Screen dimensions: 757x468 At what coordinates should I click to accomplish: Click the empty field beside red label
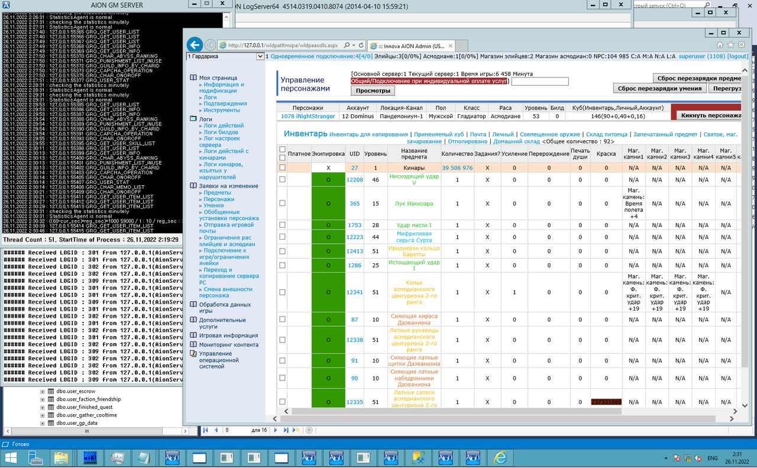point(540,81)
